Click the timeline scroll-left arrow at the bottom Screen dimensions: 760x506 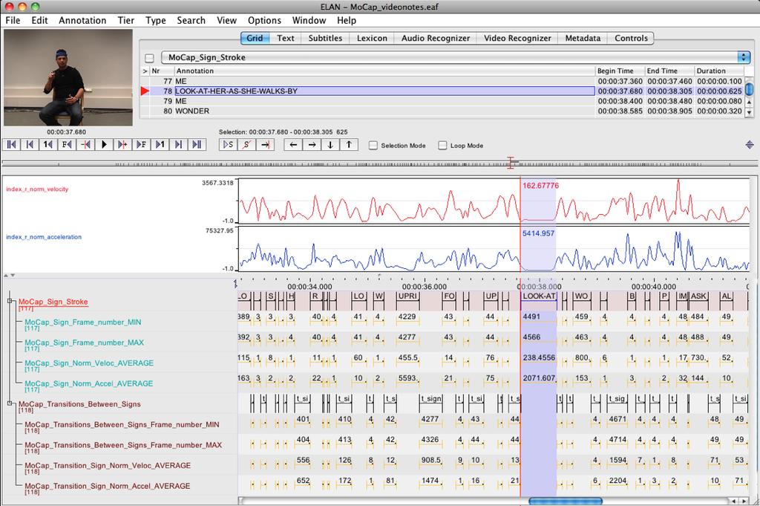point(734,501)
